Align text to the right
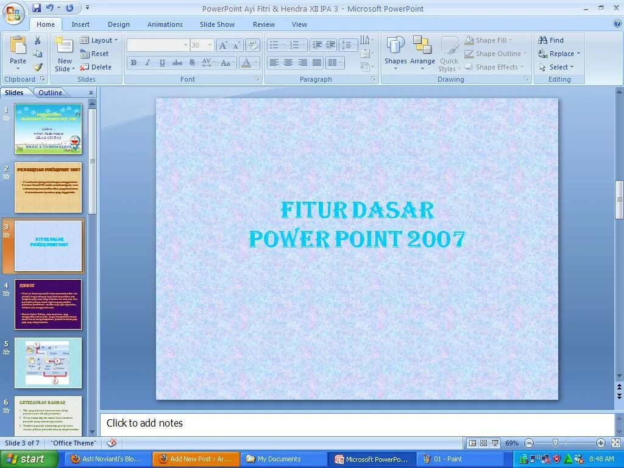The height and width of the screenshot is (468, 624). (x=302, y=63)
